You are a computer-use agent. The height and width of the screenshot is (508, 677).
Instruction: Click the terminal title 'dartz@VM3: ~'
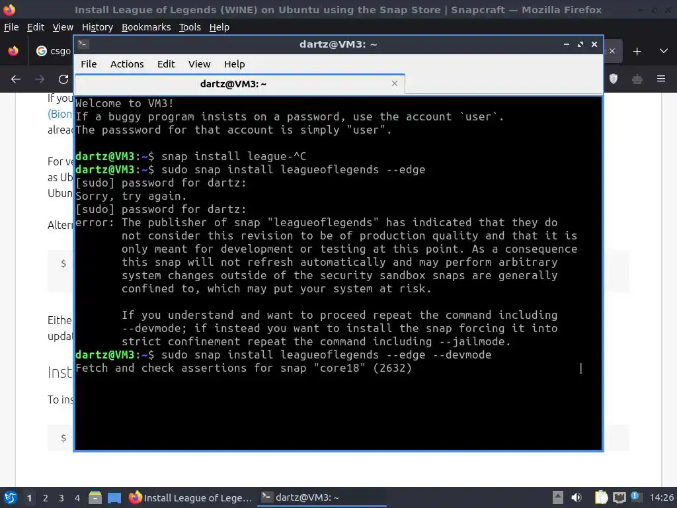338,44
